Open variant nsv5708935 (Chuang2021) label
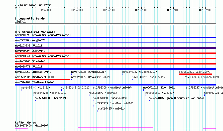This screenshot has width=223, height=131. [x=88, y=72]
